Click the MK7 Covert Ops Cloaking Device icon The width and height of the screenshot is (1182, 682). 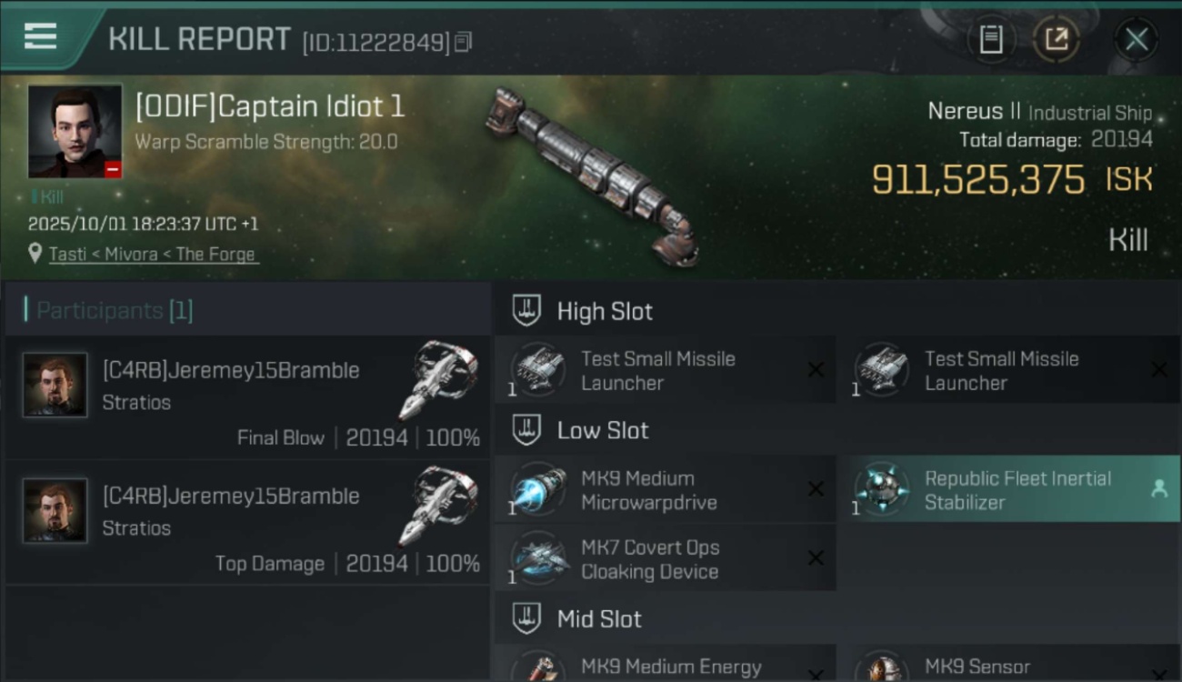537,558
